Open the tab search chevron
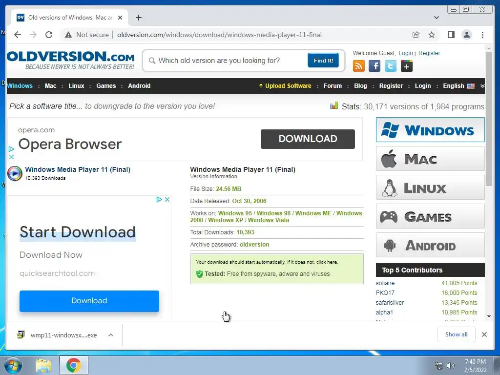Viewport: 500px width, 375px height. [436, 18]
